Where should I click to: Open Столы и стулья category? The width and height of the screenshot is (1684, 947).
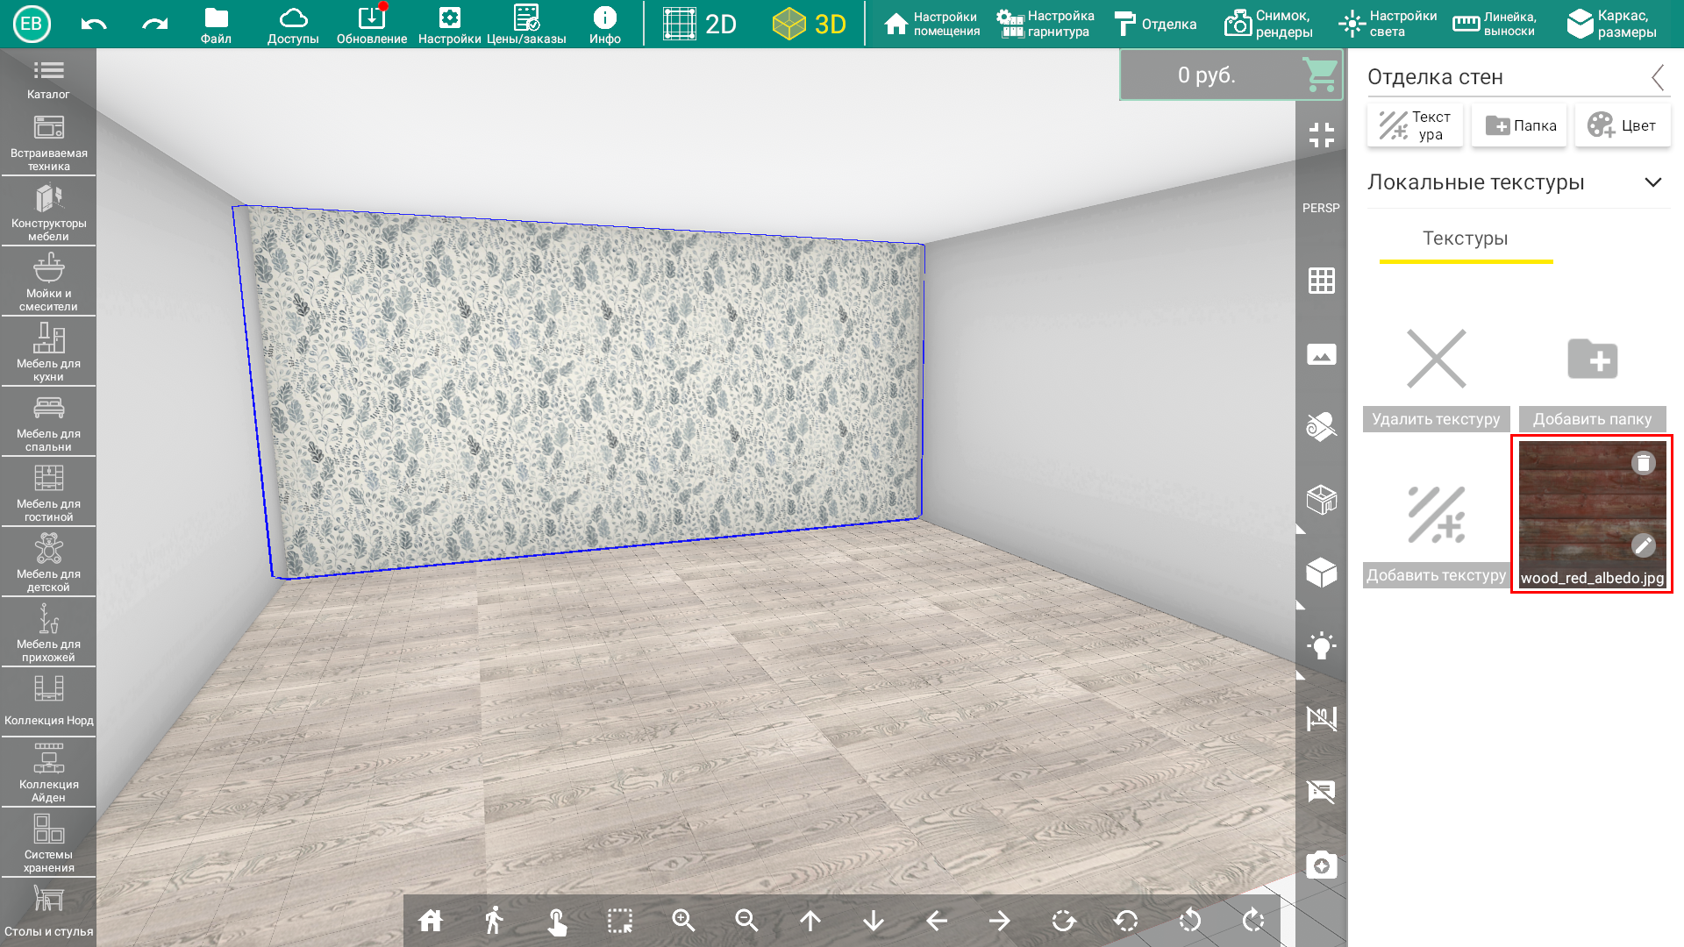(48, 912)
